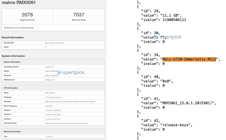The image size is (226, 140).
Task: Click the 2078 Single-Core Score value
Action: tap(27, 15)
